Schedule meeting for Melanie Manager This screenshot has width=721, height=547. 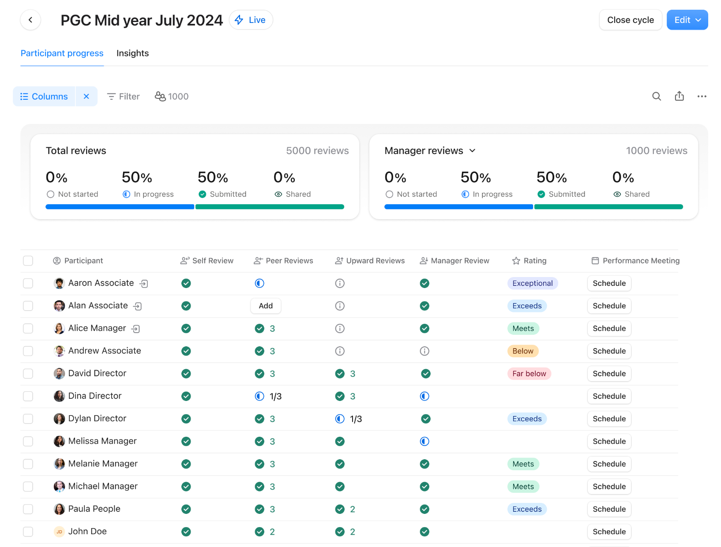point(609,464)
